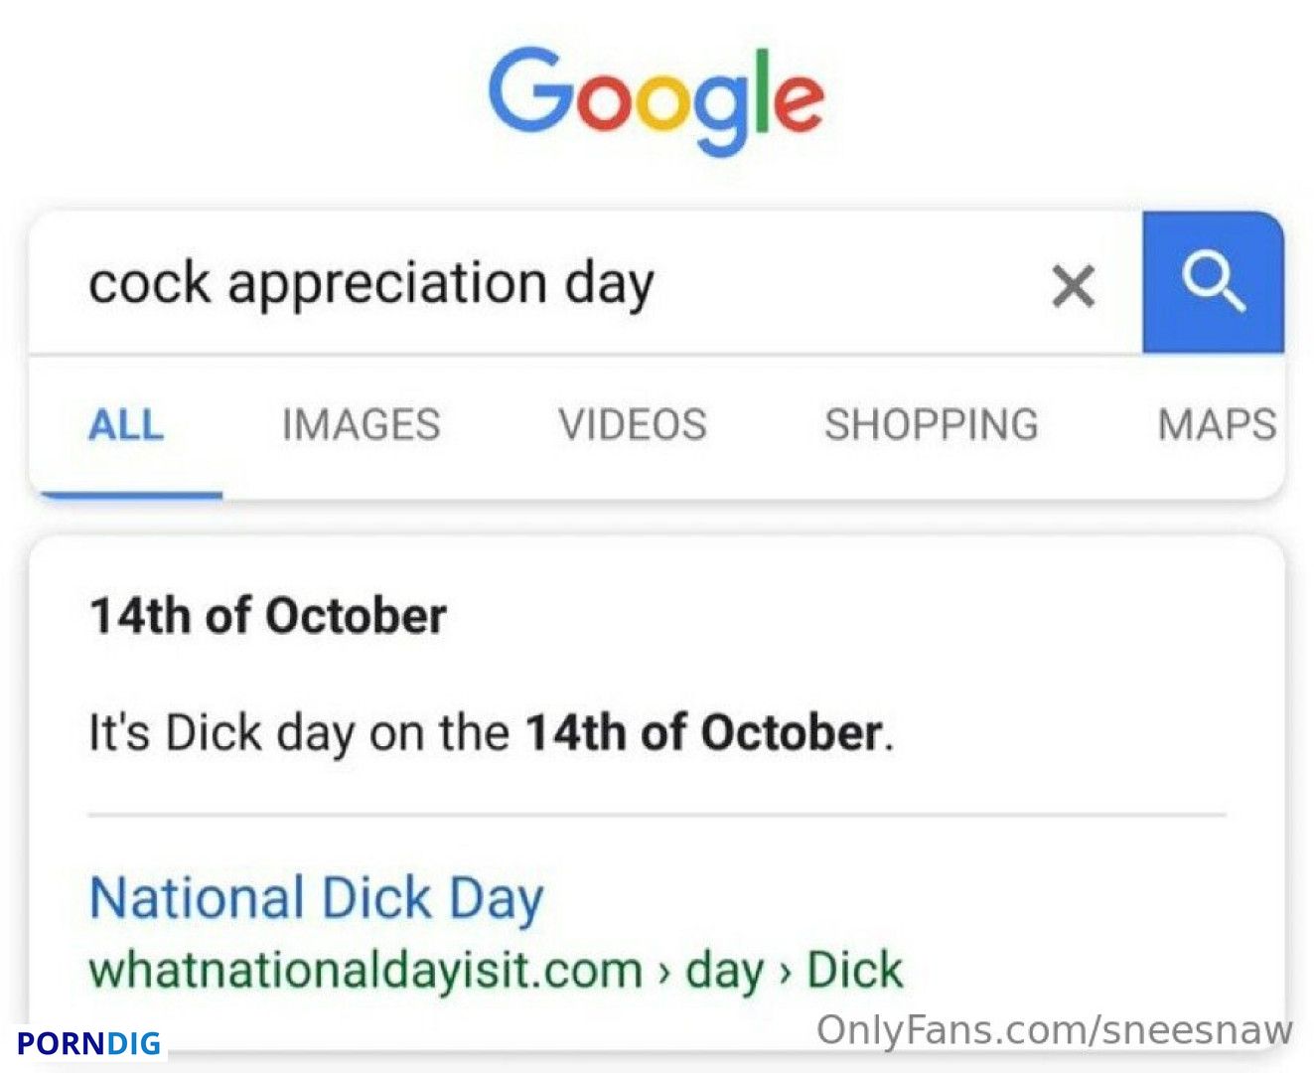The width and height of the screenshot is (1314, 1073).
Task: Go to the SHOPPING tab
Action: point(932,425)
